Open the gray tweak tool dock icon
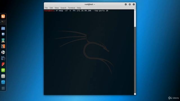The height and width of the screenshot is (101, 180). tap(3, 76)
